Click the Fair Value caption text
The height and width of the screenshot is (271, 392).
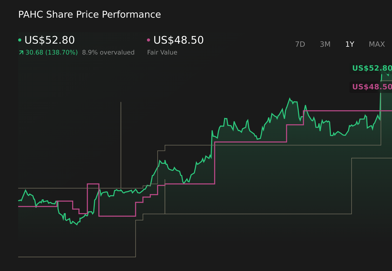(162, 52)
